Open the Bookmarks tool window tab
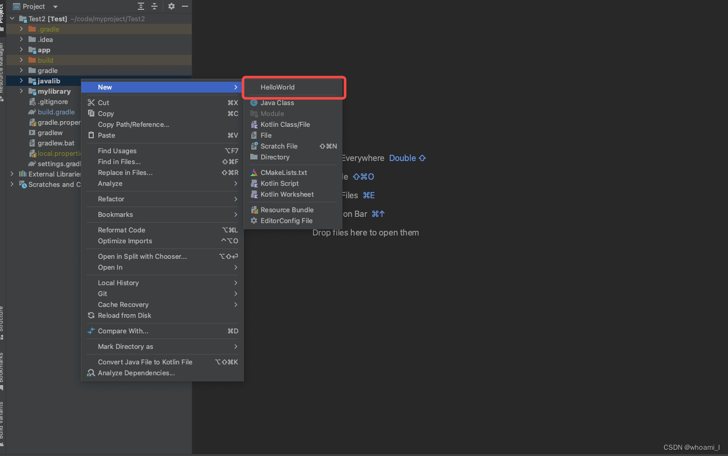 click(x=2, y=371)
